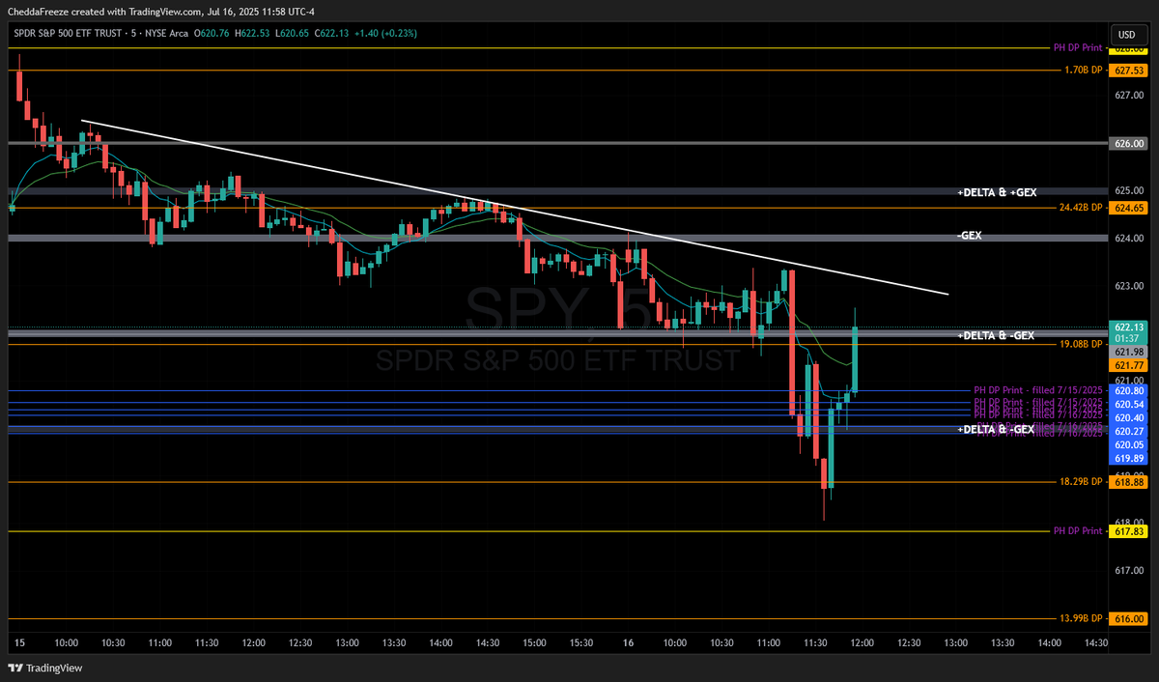Click the 627.00 price axis label
Viewport: 1159px width, 682px height.
coord(1127,96)
